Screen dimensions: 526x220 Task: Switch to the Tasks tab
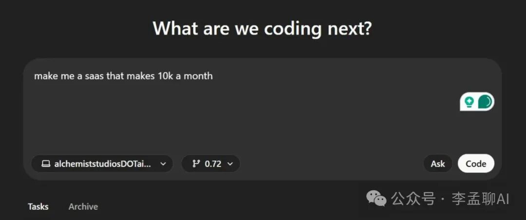pyautogui.click(x=38, y=206)
